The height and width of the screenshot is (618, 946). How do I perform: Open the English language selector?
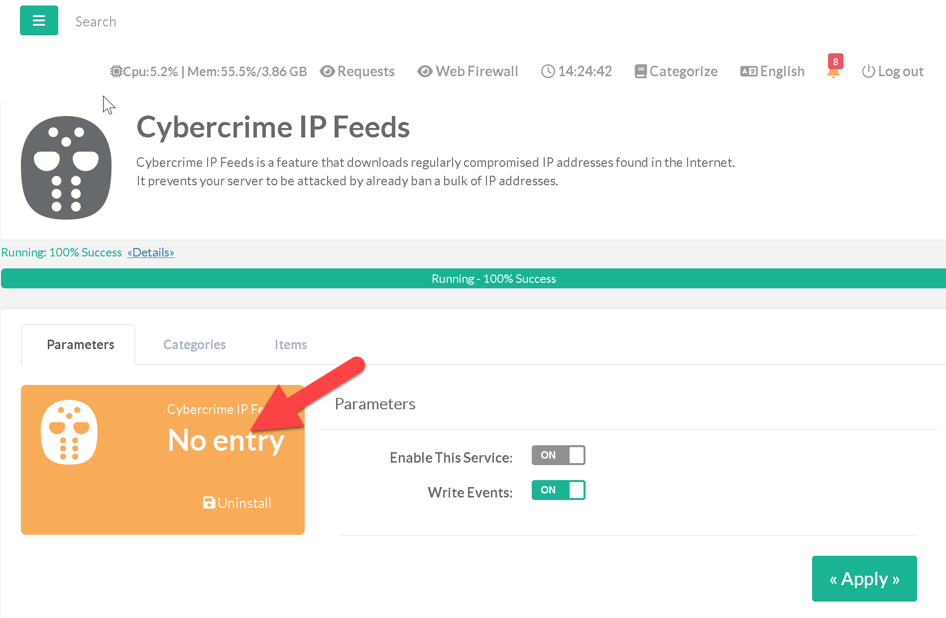tap(772, 72)
